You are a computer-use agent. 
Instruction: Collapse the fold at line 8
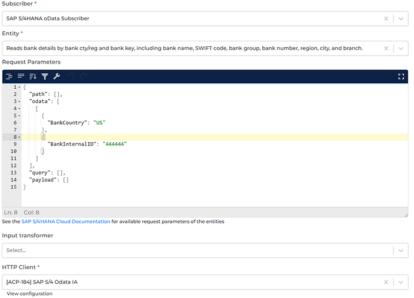coord(19,137)
